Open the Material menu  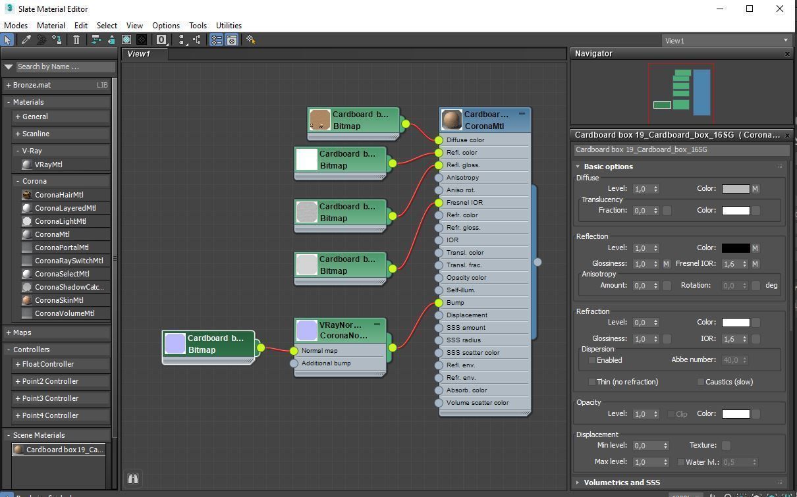pos(51,25)
